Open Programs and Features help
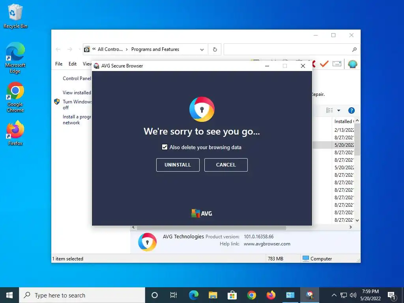 [352, 110]
